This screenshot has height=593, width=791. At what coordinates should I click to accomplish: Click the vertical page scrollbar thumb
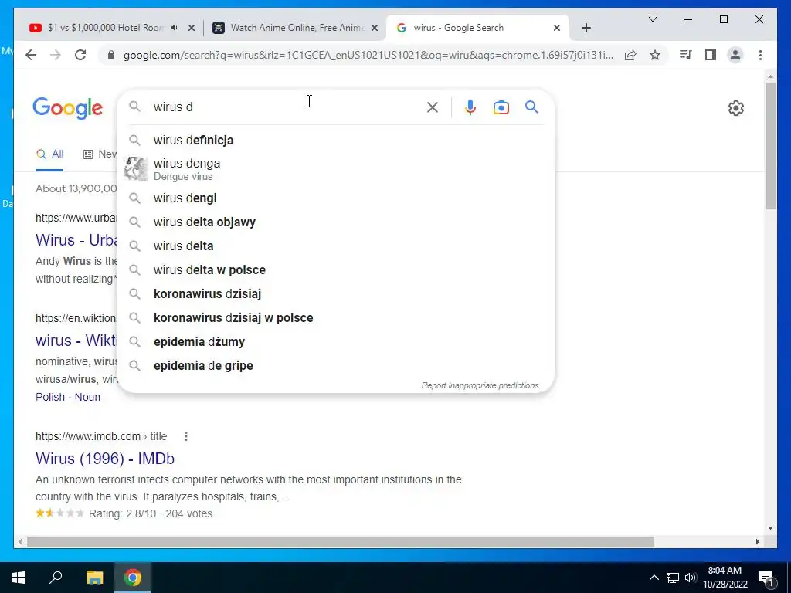[770, 146]
